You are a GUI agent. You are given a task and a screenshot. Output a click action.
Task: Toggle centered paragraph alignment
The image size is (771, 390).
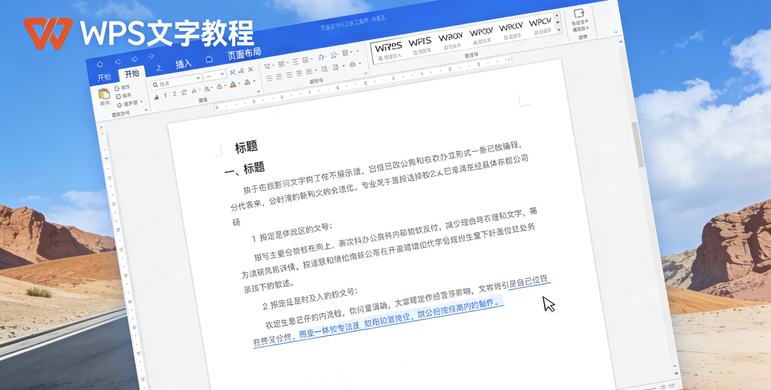[x=279, y=77]
